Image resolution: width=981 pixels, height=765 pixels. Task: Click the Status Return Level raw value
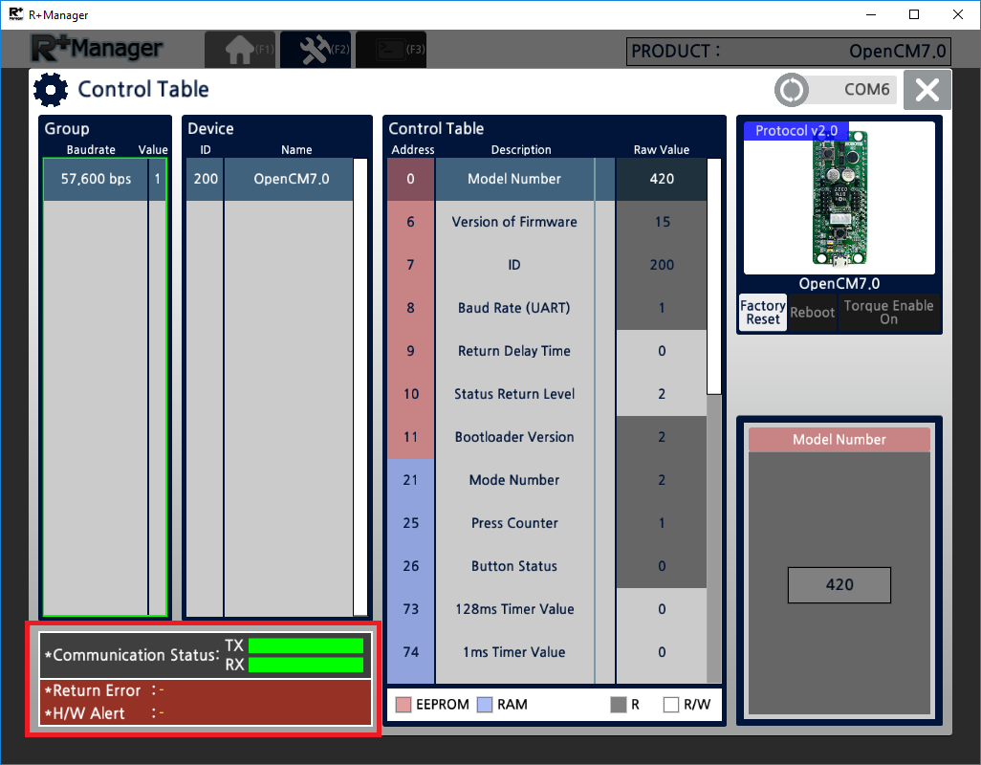click(662, 394)
